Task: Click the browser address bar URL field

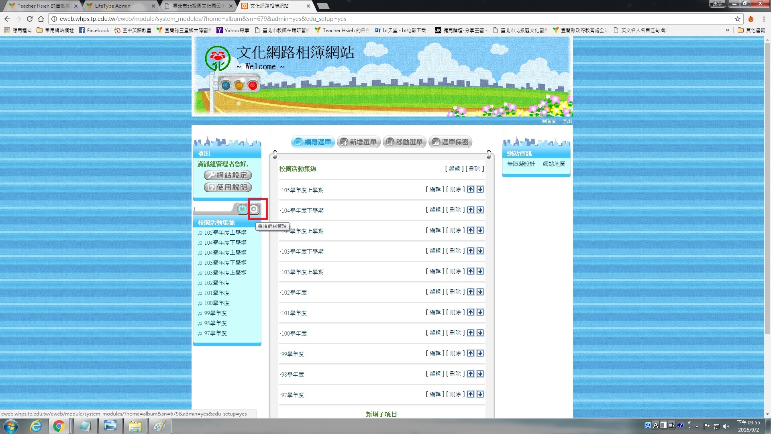Action: point(394,19)
